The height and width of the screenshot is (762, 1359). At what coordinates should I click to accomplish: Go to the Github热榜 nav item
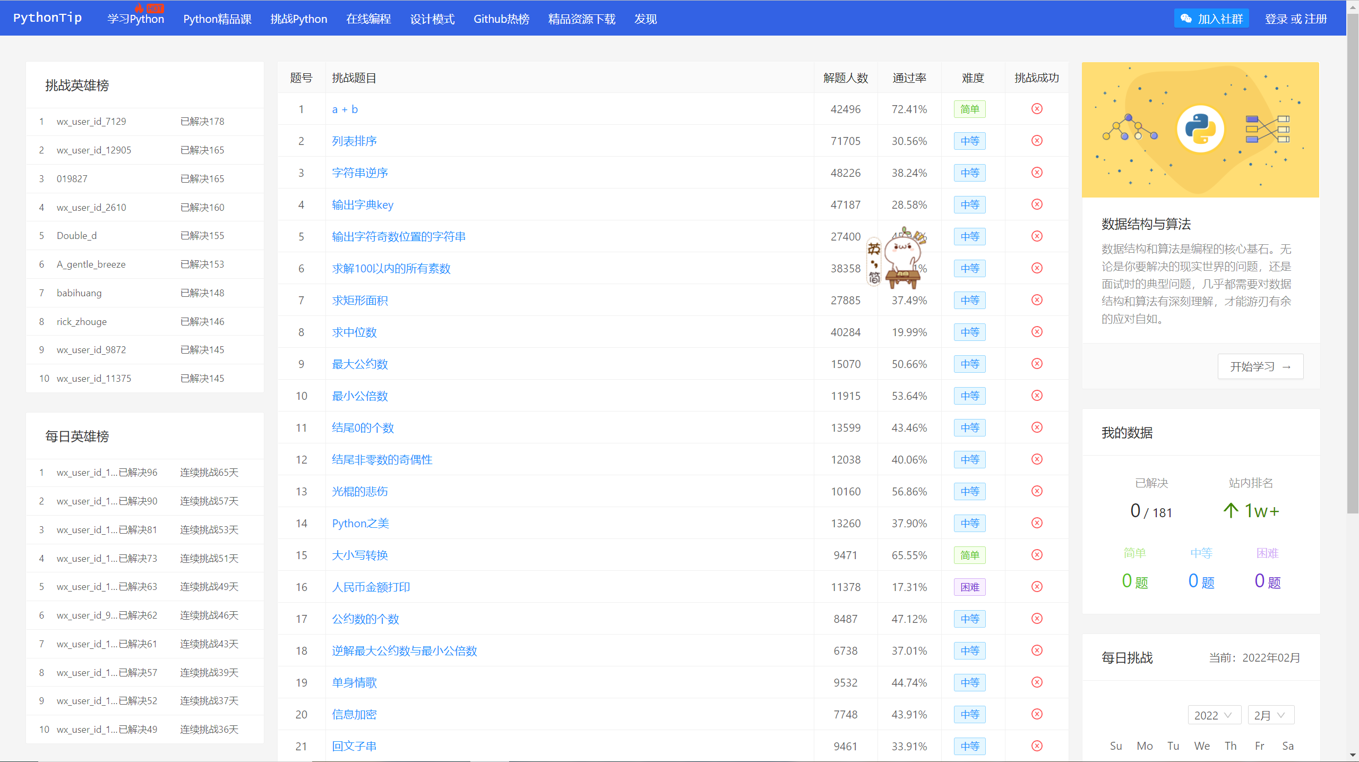(501, 19)
